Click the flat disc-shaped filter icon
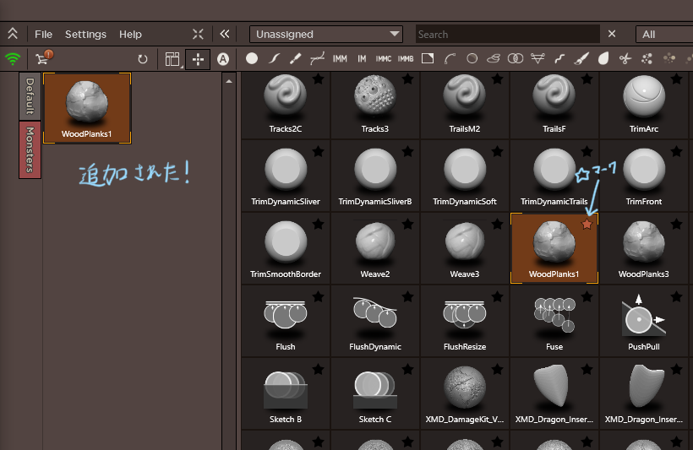693x450 pixels. click(x=494, y=58)
